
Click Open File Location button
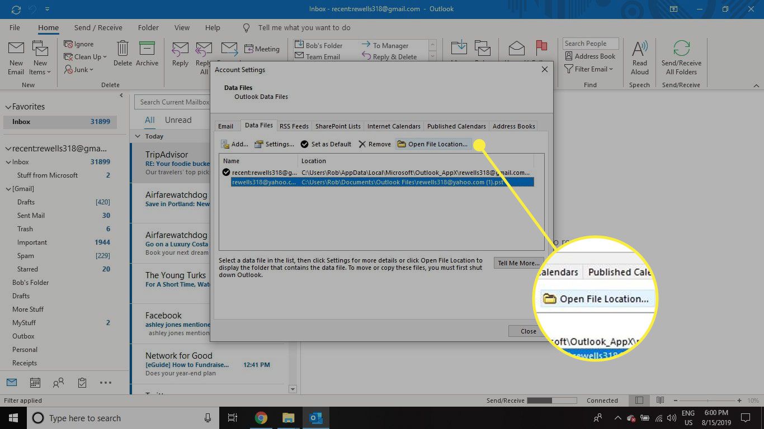[432, 144]
